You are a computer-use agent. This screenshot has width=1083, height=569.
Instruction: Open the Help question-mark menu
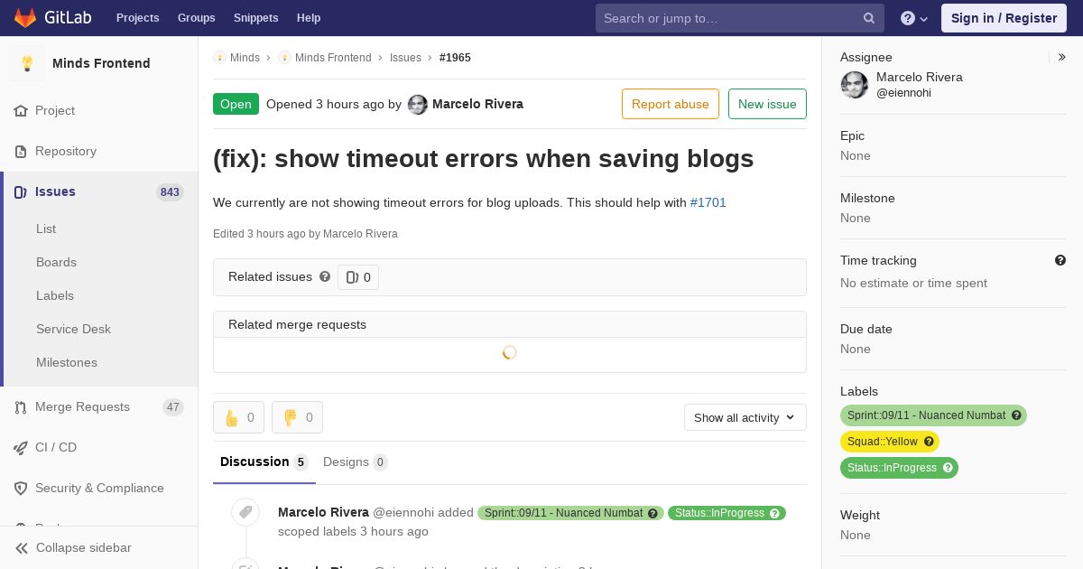914,18
